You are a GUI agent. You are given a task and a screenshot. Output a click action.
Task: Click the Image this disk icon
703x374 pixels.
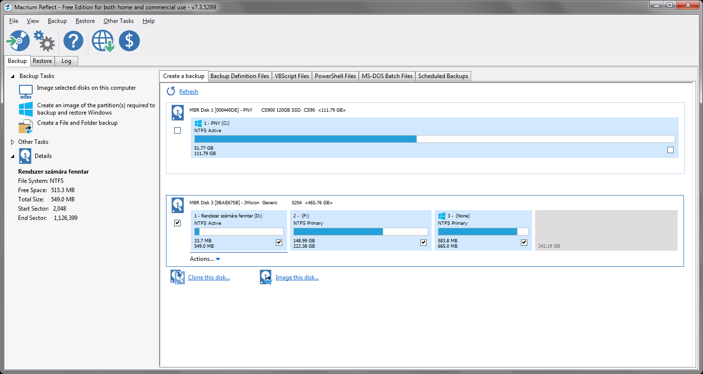266,277
